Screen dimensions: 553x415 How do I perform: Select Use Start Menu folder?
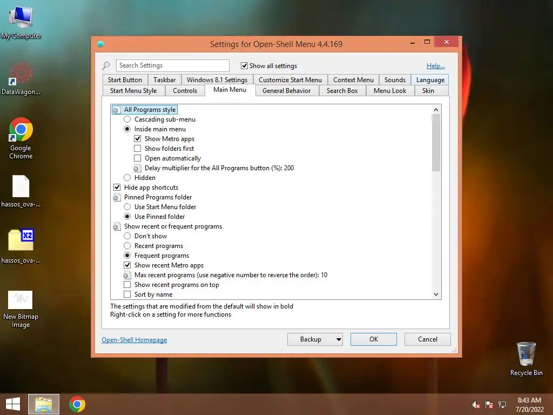point(127,207)
